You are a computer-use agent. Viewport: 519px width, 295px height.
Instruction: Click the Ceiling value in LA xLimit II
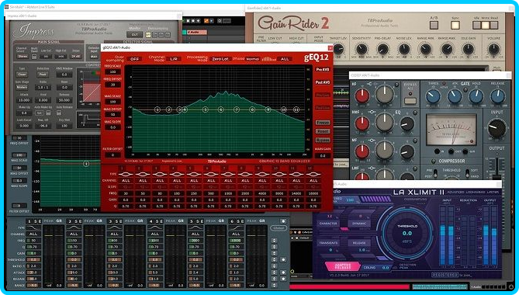point(386,268)
